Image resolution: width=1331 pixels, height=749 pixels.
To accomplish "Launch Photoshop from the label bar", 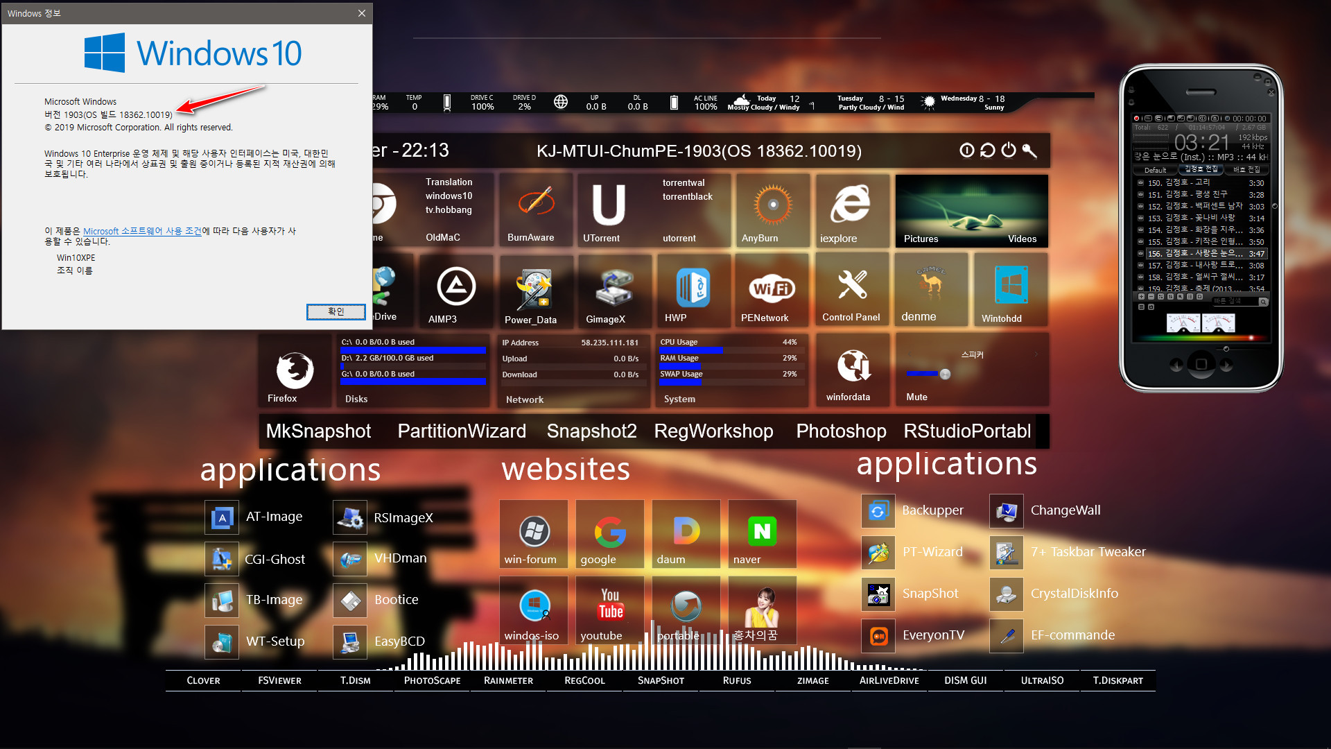I will pos(841,431).
